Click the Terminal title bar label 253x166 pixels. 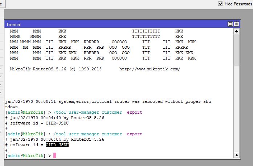pyautogui.click(x=13, y=25)
